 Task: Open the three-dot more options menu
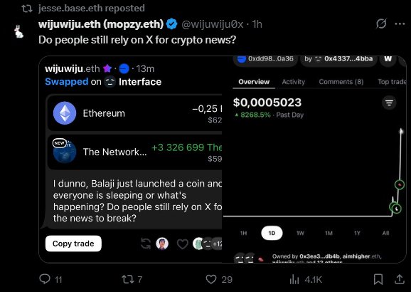[x=400, y=24]
